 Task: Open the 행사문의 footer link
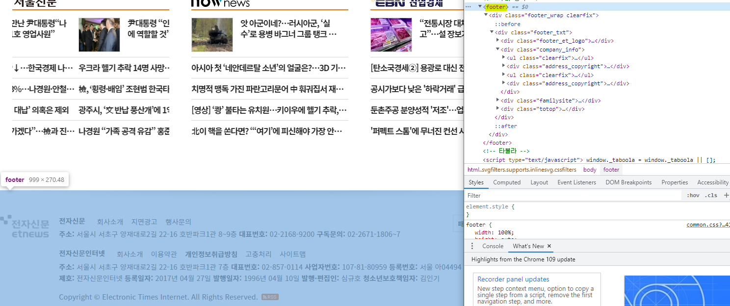[x=178, y=222]
